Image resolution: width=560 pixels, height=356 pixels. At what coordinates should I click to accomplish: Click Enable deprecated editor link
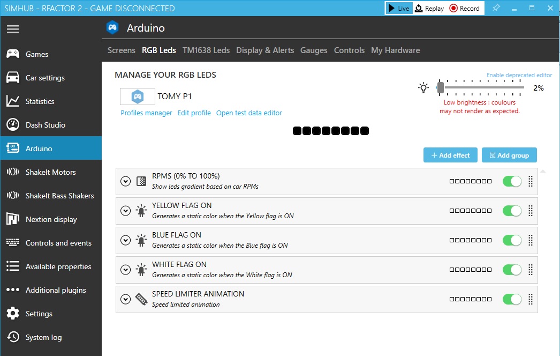tap(519, 75)
